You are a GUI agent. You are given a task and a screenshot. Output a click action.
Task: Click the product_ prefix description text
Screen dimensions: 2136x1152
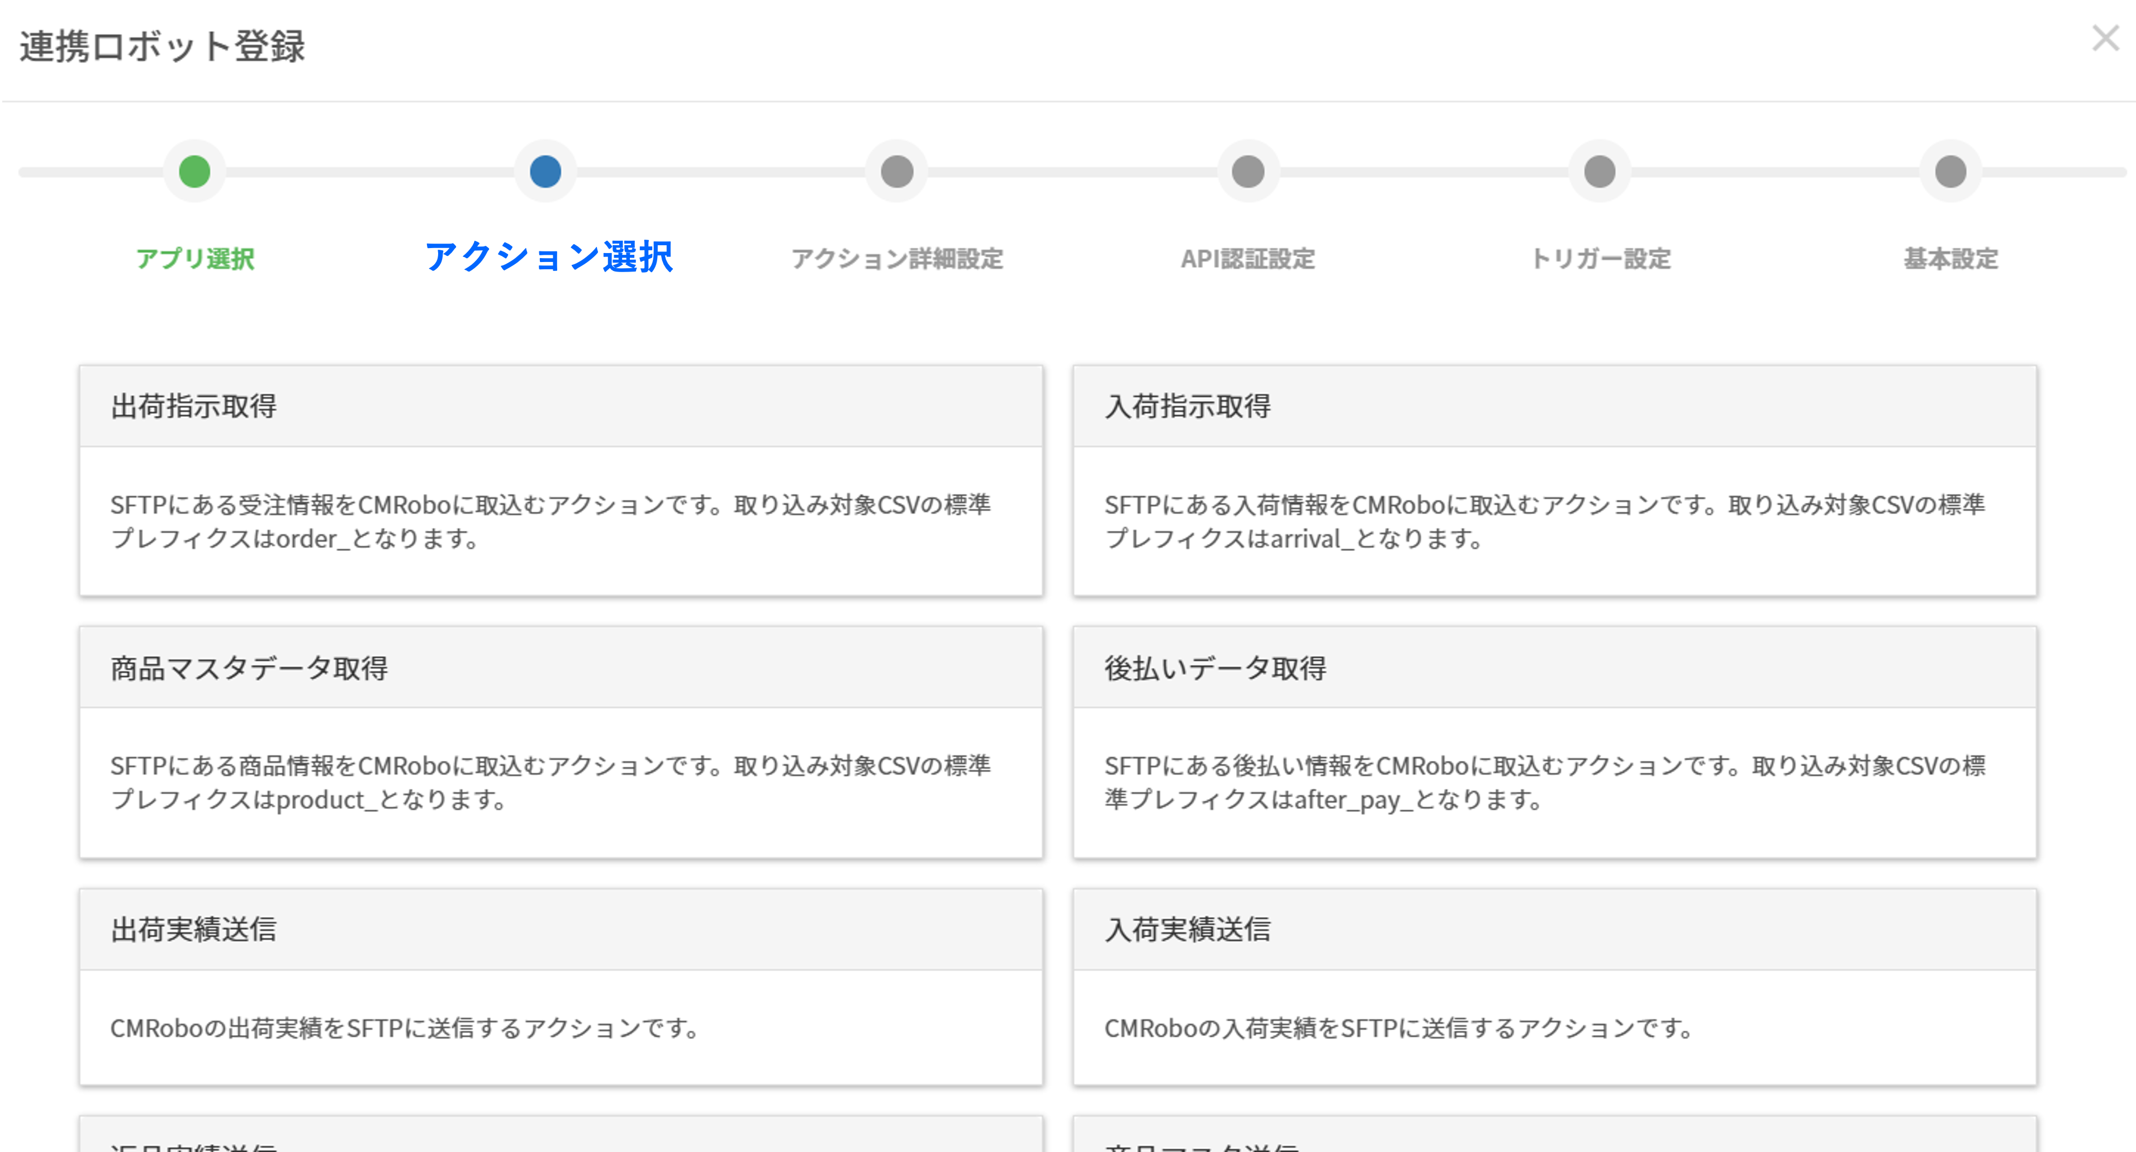click(550, 782)
